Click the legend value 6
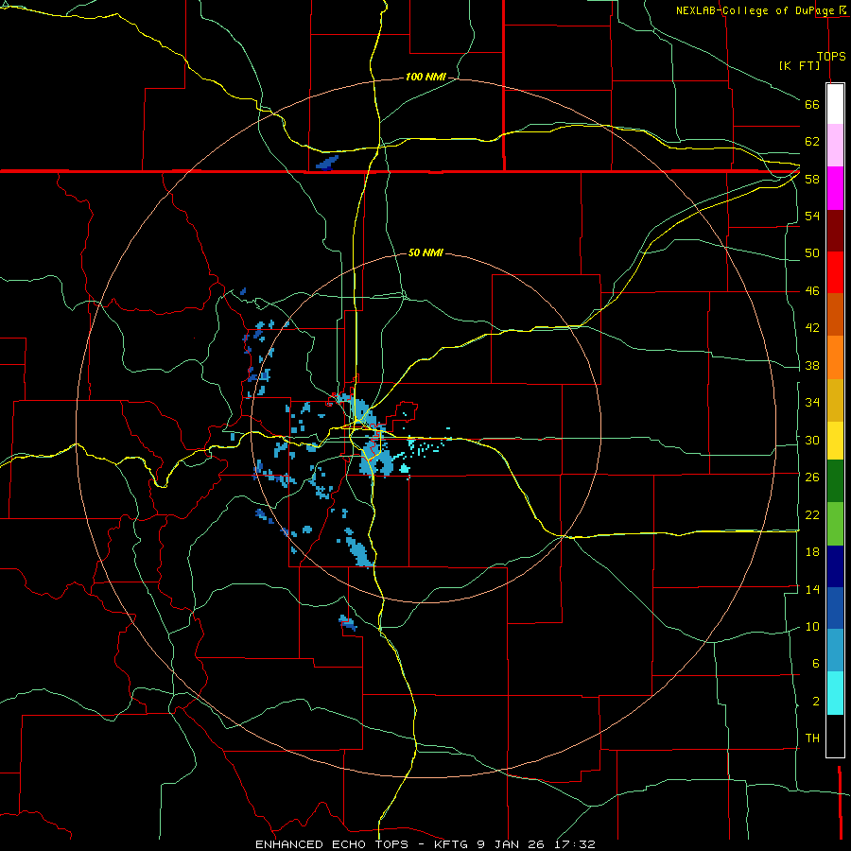851x851 pixels. 815,664
